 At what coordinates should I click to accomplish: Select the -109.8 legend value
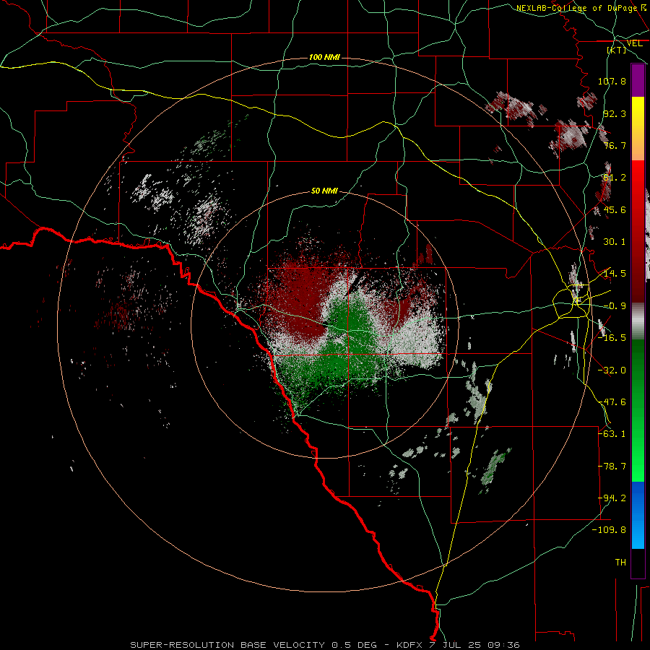(610, 530)
